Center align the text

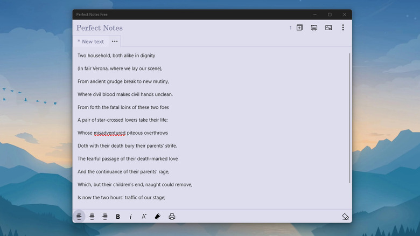(92, 217)
